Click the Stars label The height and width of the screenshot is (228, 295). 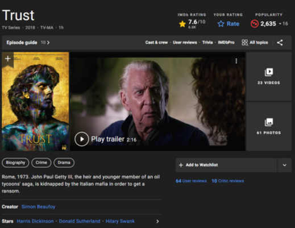click(7, 221)
